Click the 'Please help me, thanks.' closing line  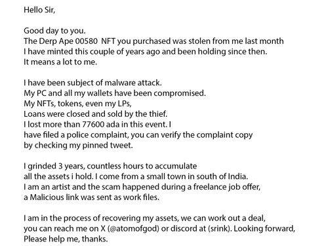coord(66,239)
